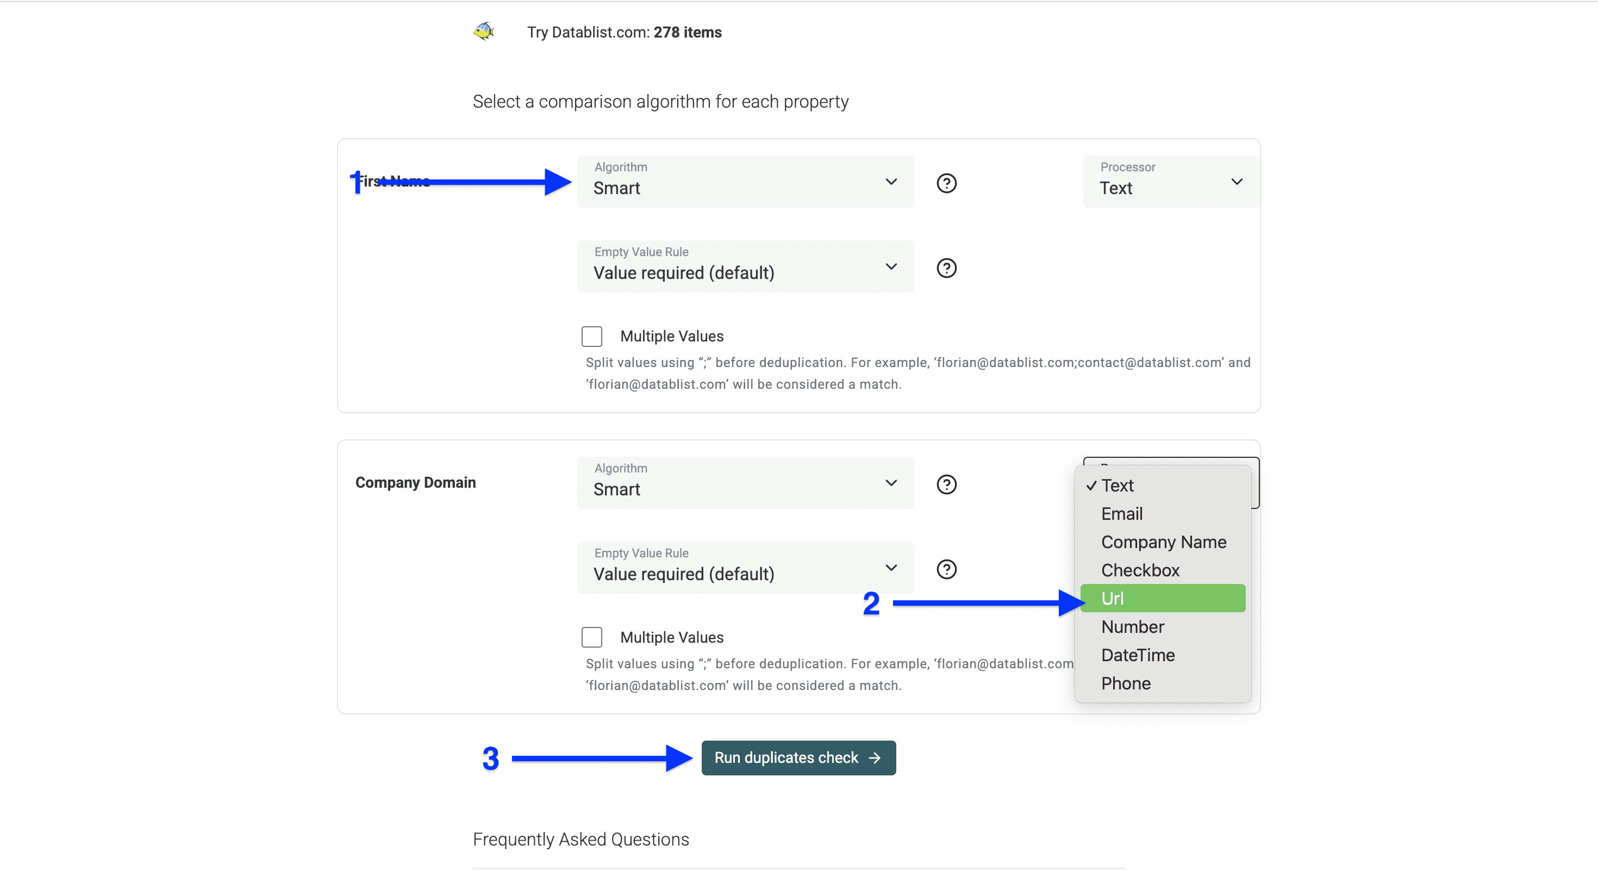The width and height of the screenshot is (1598, 870).
Task: Open help for First Name algorithm
Action: (946, 183)
